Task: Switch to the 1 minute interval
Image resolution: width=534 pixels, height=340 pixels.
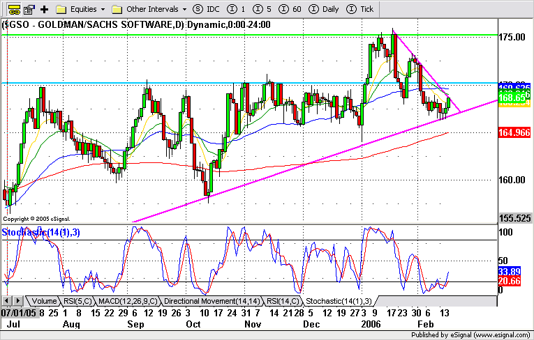Action: [x=236, y=9]
